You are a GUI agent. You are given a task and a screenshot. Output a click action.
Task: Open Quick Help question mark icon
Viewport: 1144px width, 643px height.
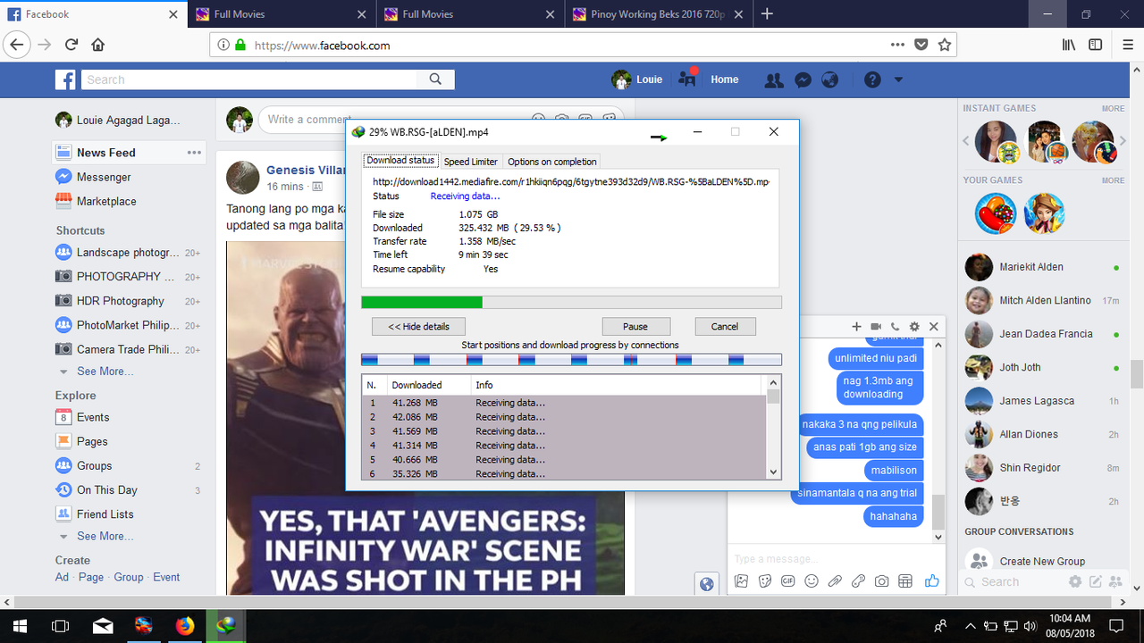click(872, 79)
